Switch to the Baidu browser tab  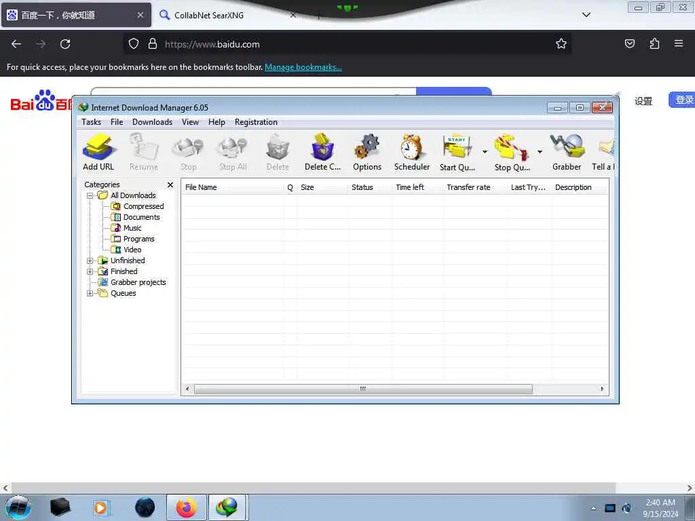pos(76,15)
